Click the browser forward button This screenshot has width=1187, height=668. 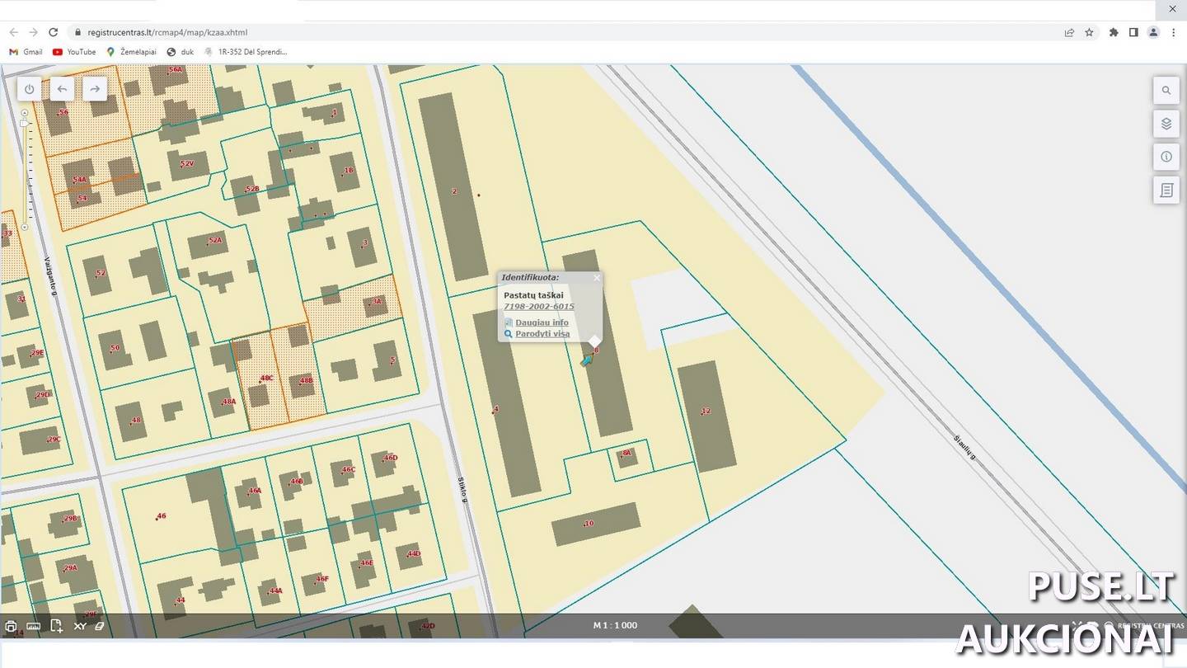33,32
